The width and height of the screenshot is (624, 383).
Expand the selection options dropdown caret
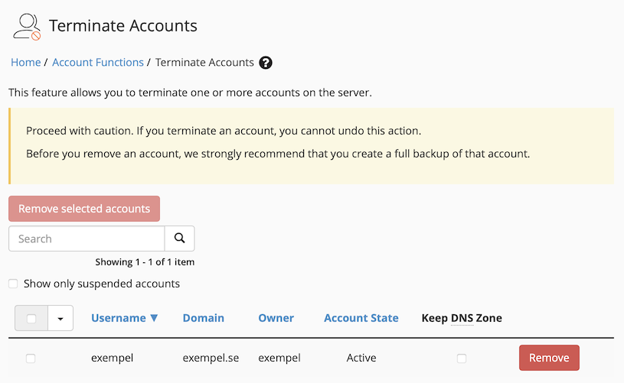pyautogui.click(x=60, y=319)
